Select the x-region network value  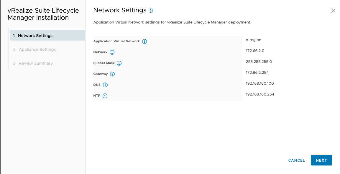pos(254,40)
